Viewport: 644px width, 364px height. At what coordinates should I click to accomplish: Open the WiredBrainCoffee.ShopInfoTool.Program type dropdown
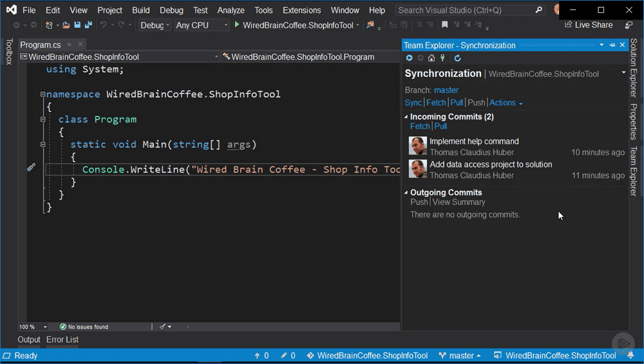click(x=310, y=57)
